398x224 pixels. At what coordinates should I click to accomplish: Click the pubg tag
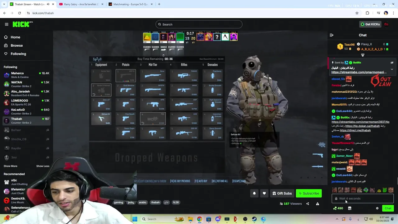[x=131, y=202]
